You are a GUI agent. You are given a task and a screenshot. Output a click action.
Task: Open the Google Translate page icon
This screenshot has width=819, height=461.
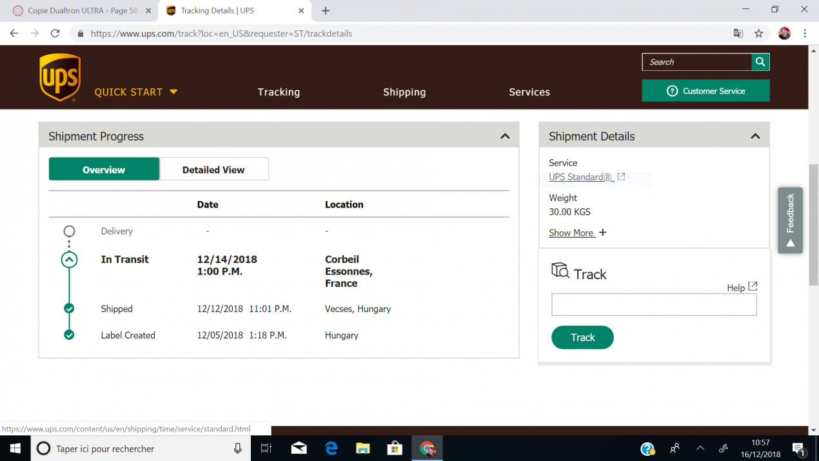coord(738,34)
